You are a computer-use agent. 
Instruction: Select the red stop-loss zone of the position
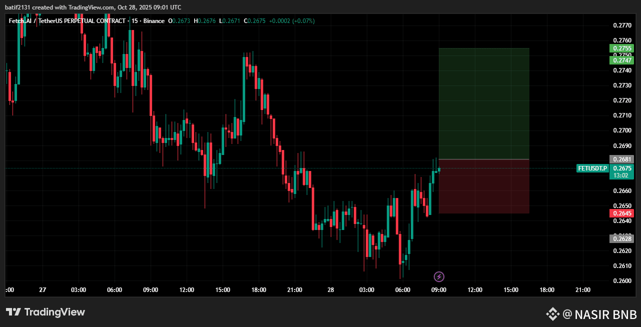pos(483,187)
